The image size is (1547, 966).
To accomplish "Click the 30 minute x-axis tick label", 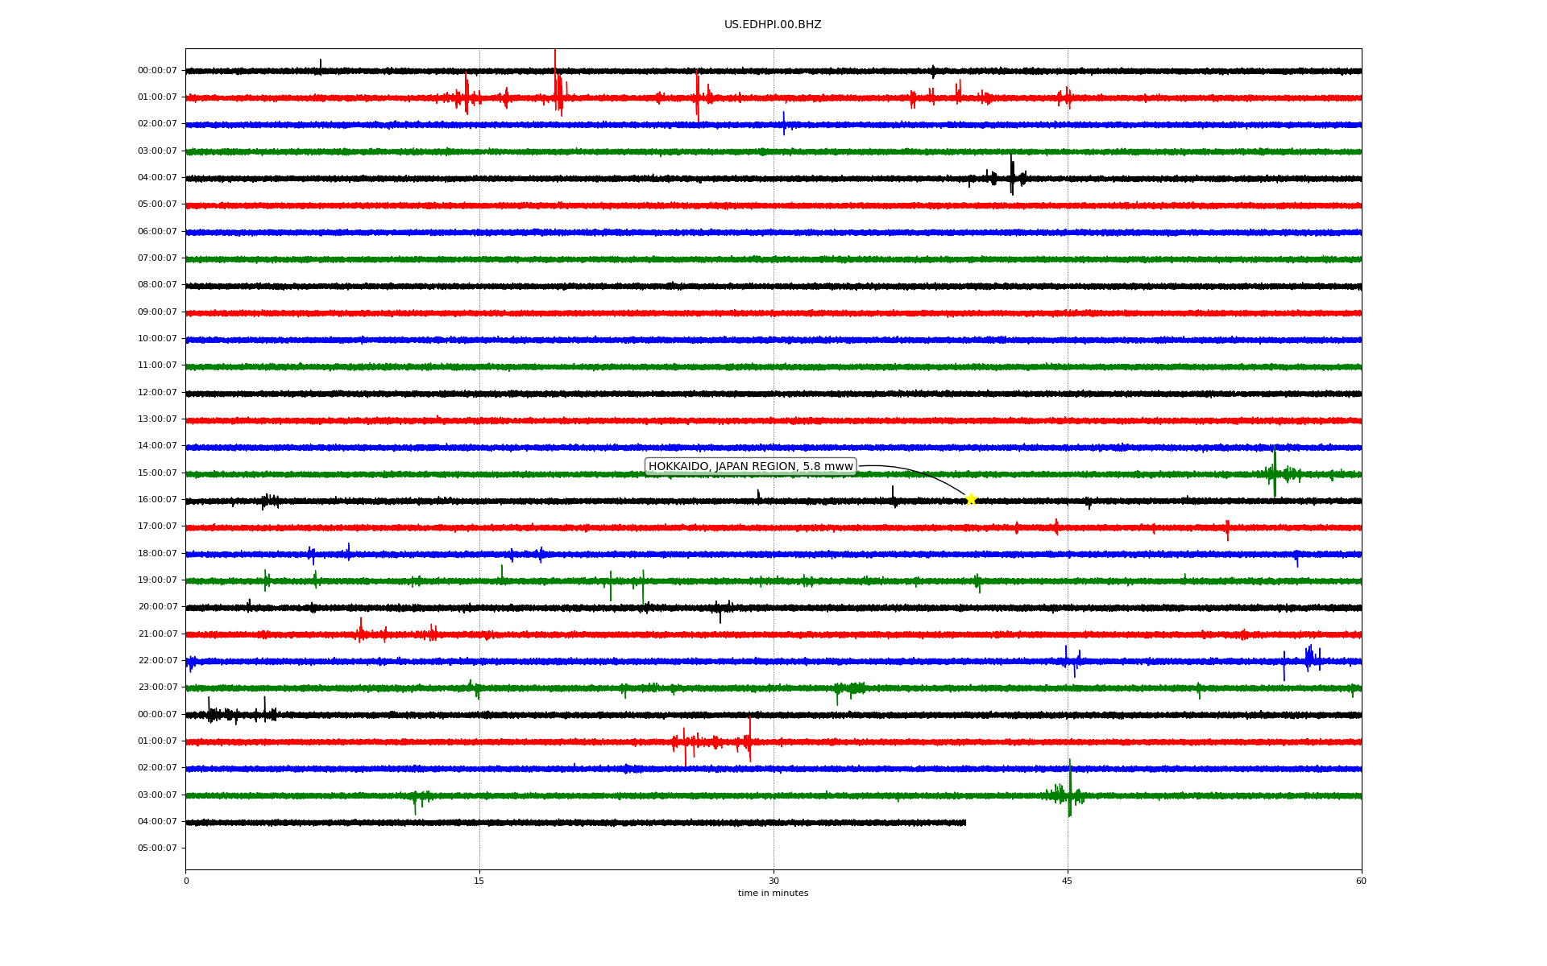I will pyautogui.click(x=773, y=881).
